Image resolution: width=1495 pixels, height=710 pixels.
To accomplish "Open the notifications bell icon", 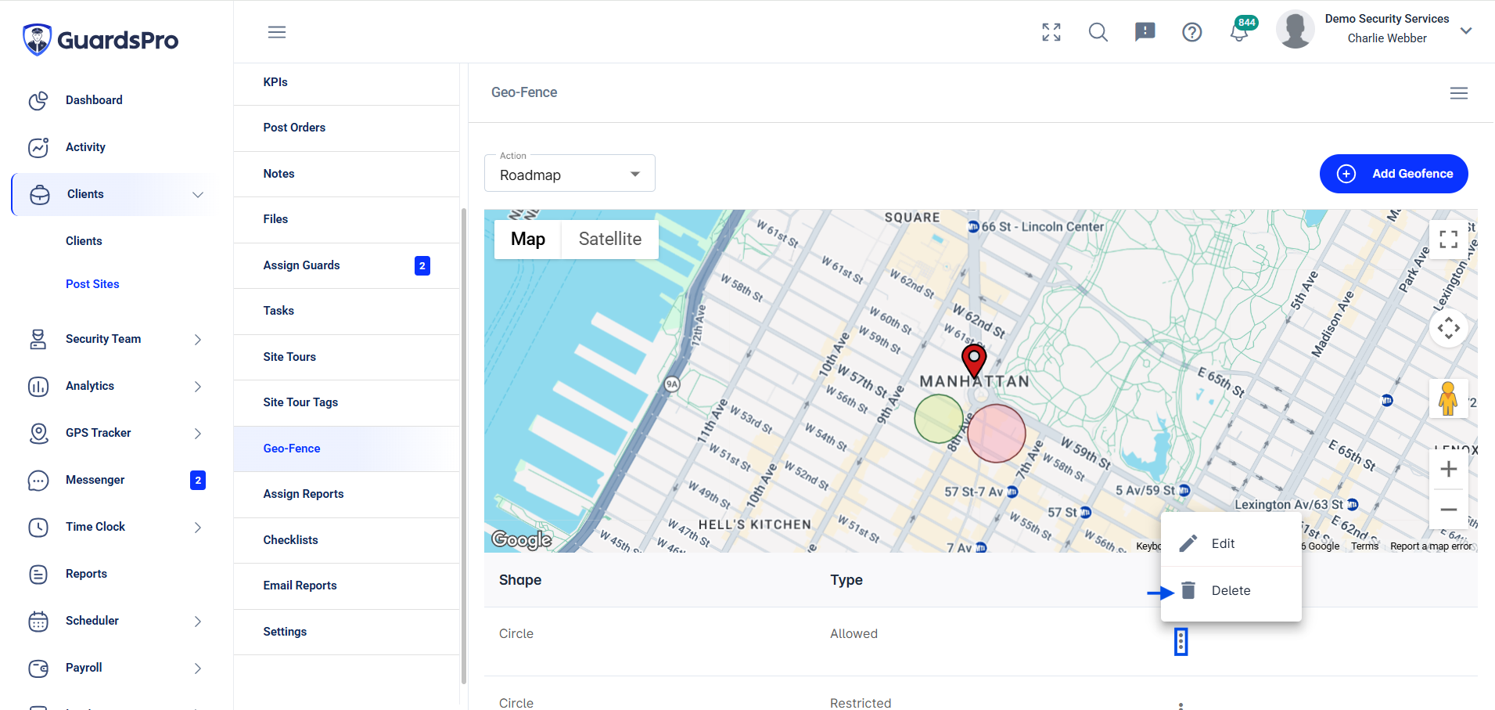I will click(1239, 32).
